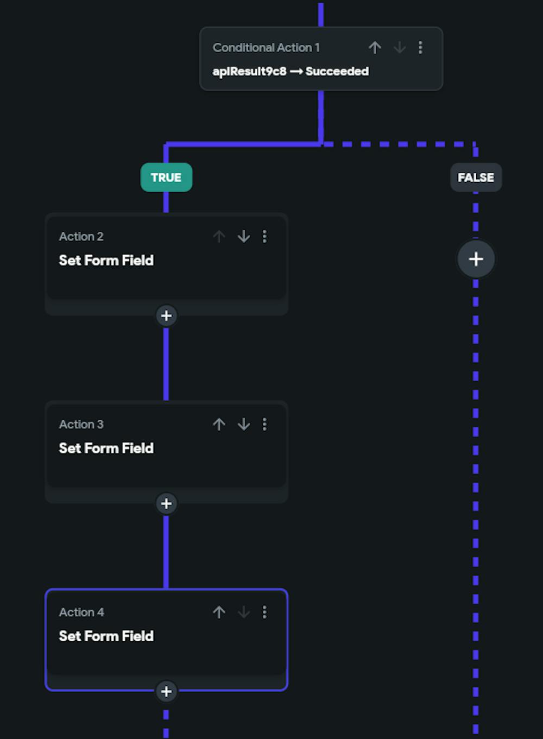The height and width of the screenshot is (739, 543).
Task: Move Action 2 up arrow
Action: [219, 236]
